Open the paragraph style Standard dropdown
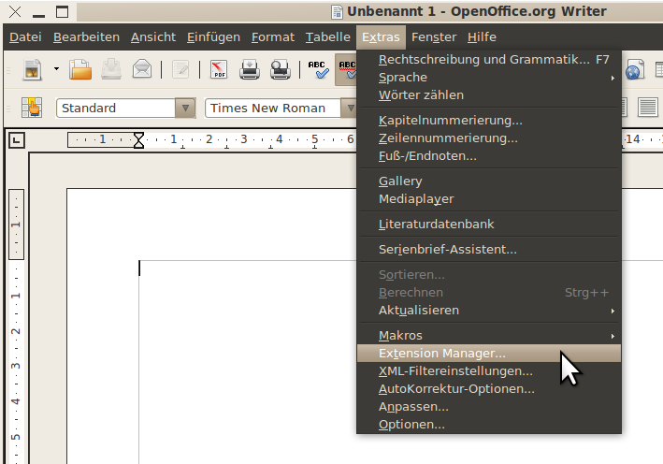This screenshot has width=663, height=464. click(185, 108)
